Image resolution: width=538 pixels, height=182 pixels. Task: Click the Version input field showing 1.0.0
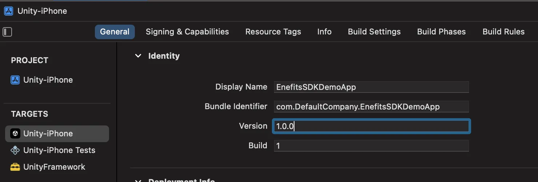[x=371, y=126]
